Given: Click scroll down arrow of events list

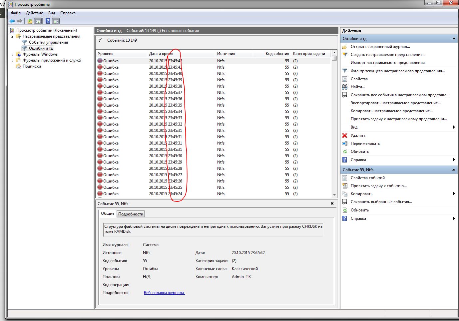Looking at the screenshot, I should tap(334, 195).
